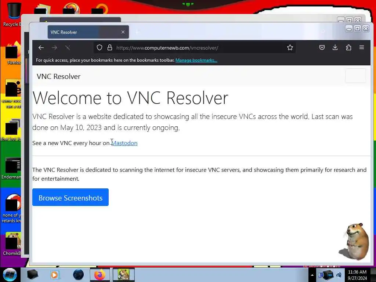Click the Browse Screenshots button

[70, 197]
